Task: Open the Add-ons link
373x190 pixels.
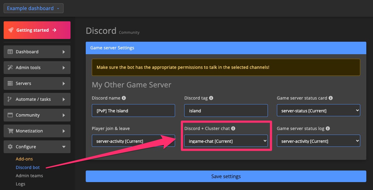Action: (x=24, y=159)
